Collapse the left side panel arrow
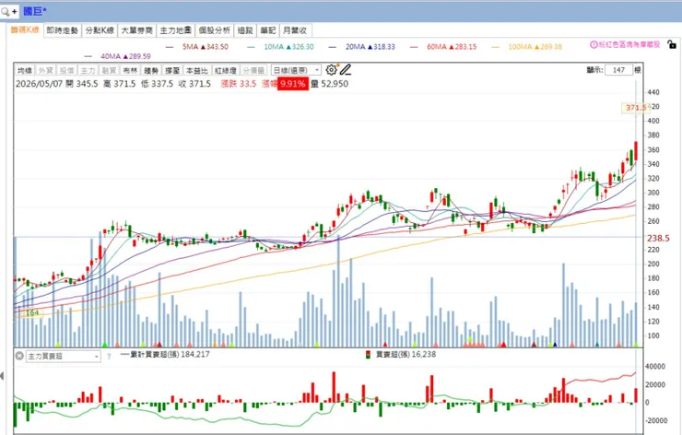 click(x=2, y=375)
